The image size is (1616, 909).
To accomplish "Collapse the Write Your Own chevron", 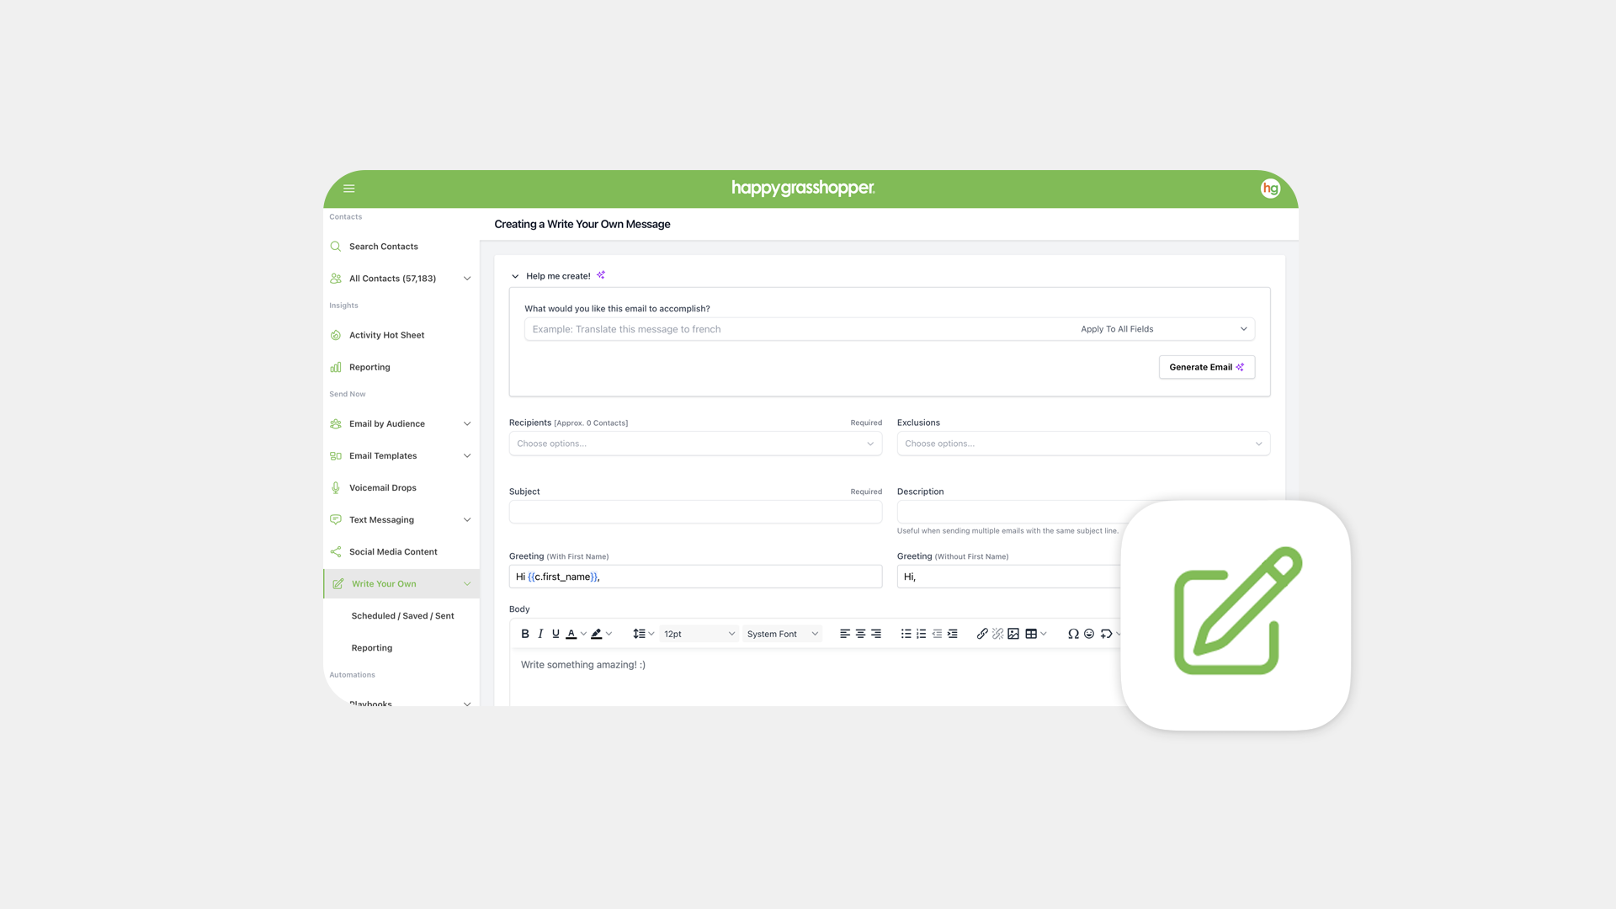I will (x=467, y=583).
